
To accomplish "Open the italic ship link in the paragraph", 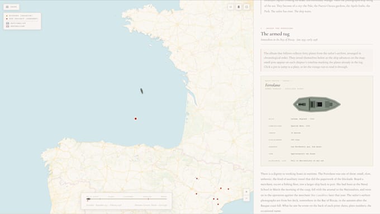I will pyautogui.click(x=320, y=195).
